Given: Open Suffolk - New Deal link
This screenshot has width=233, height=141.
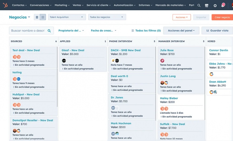Looking at the screenshot, I should point(172,124).
